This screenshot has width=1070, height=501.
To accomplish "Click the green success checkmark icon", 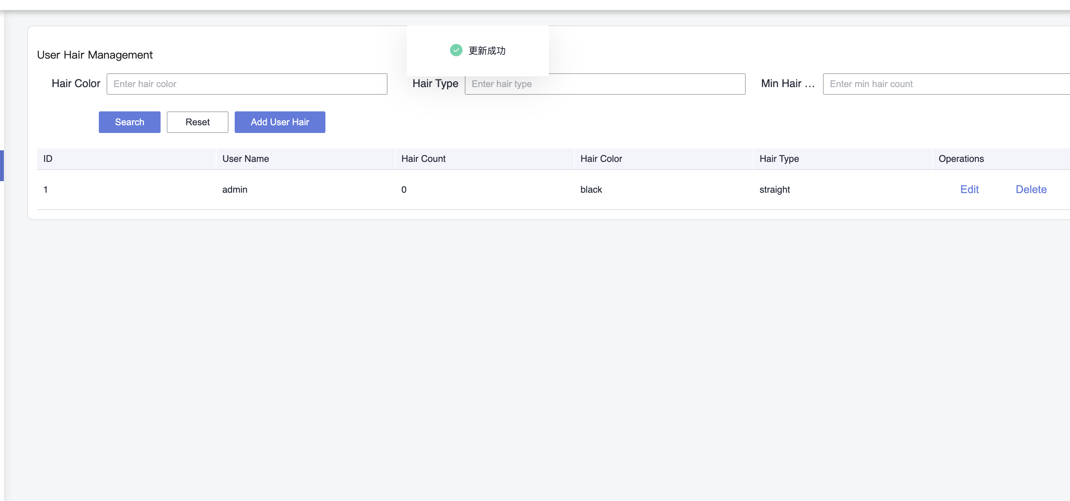I will coord(456,50).
